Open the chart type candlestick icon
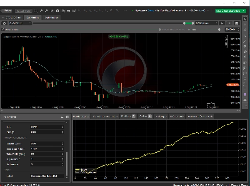 tap(52, 11)
